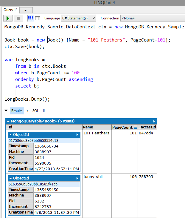Select the Results output tab

pyautogui.click(x=17, y=110)
